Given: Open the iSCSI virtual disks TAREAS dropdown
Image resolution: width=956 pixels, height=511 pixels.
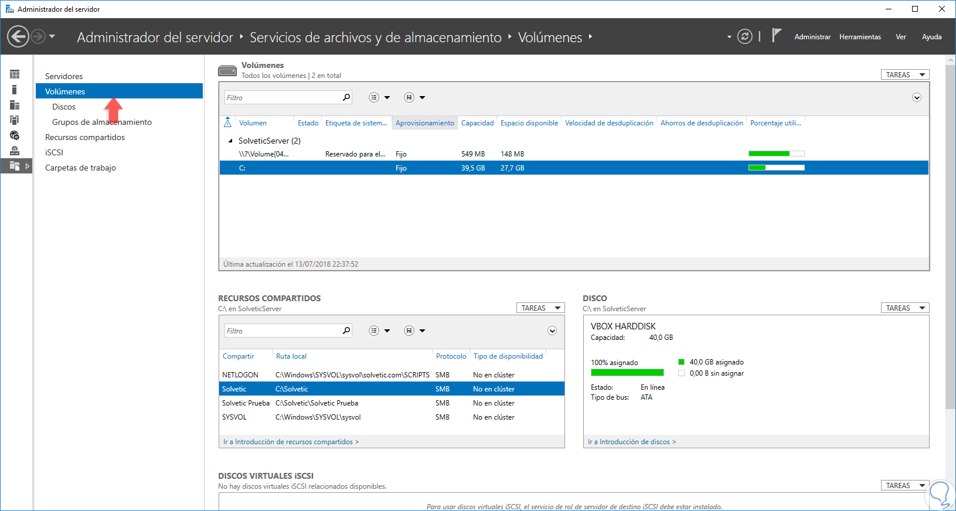Looking at the screenshot, I should pyautogui.click(x=905, y=486).
